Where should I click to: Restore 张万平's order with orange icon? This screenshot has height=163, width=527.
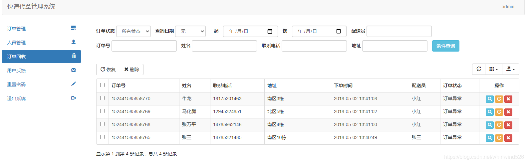[499, 125]
